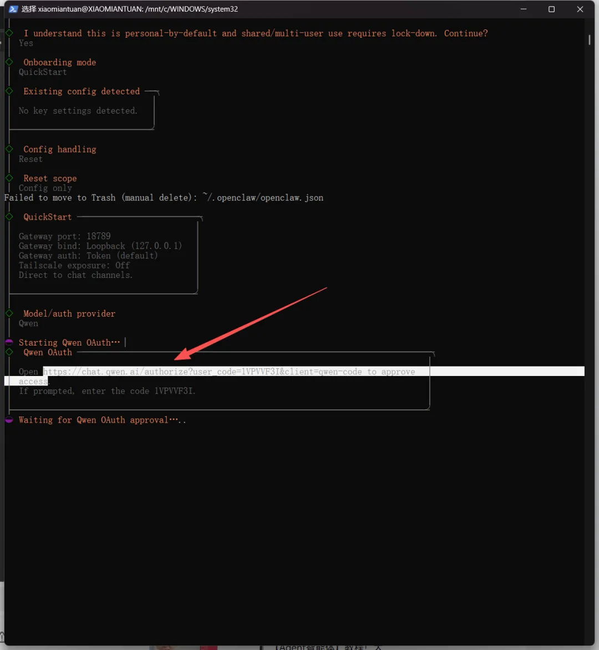Click "Waiting for Qwen OAuth approval" line

tap(102, 420)
